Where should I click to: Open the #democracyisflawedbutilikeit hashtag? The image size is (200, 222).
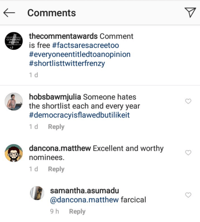79,115
